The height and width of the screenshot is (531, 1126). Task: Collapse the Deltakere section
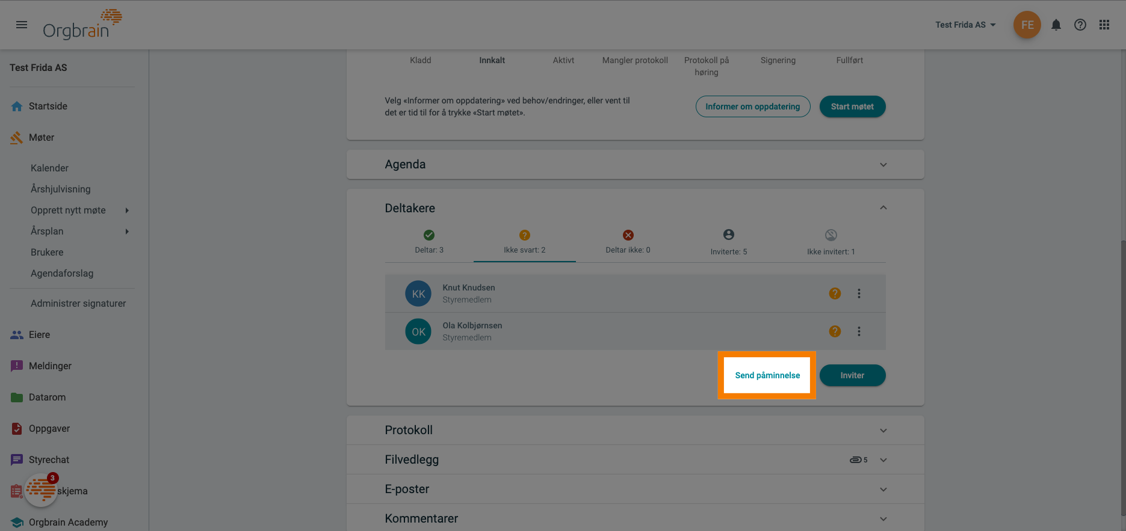click(883, 208)
